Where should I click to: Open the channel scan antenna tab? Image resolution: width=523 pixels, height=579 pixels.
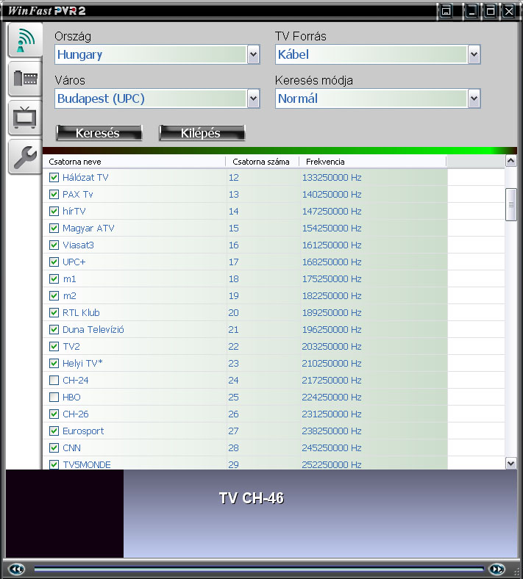[25, 40]
